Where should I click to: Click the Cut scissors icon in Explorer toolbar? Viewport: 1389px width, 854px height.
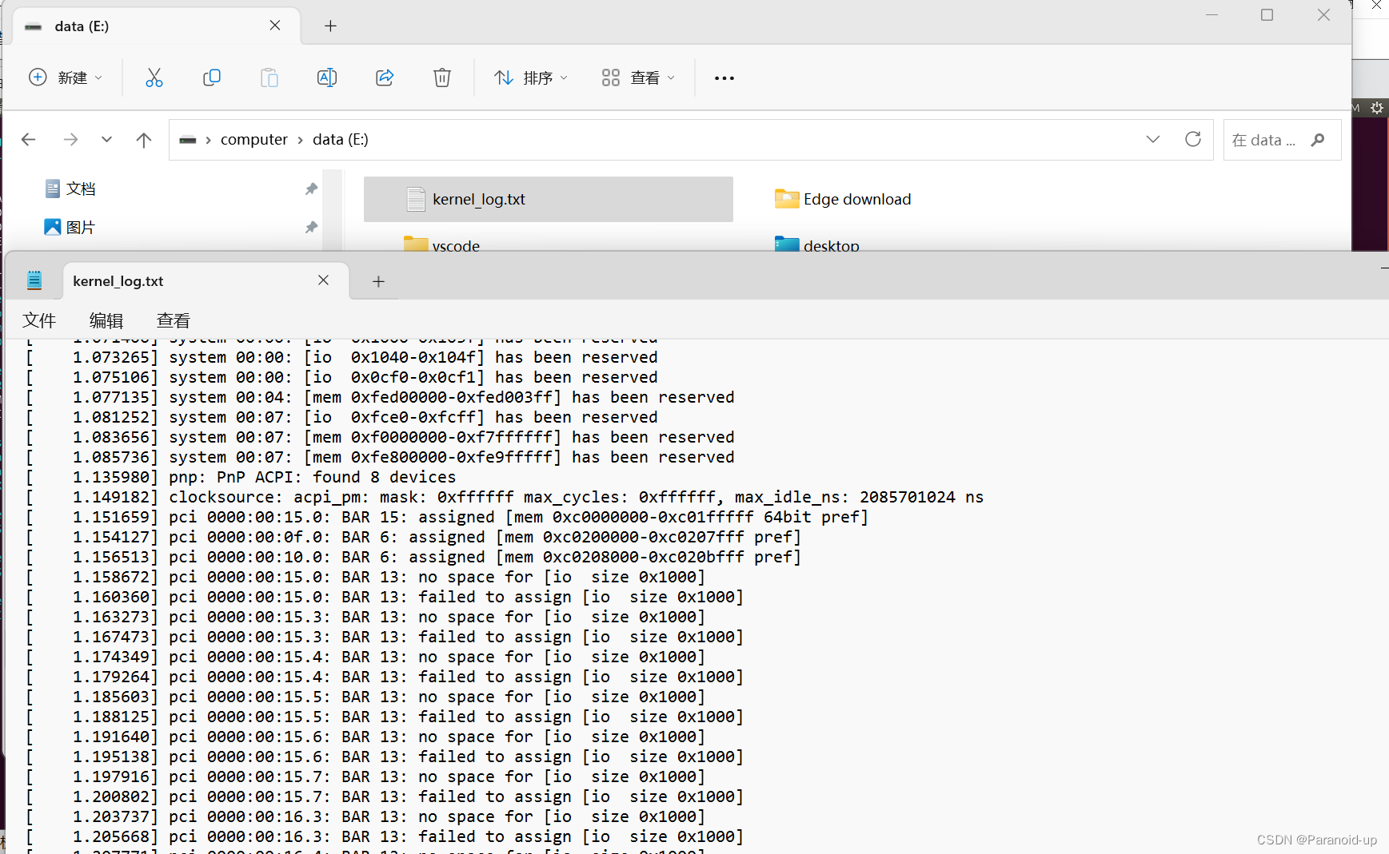(x=154, y=77)
